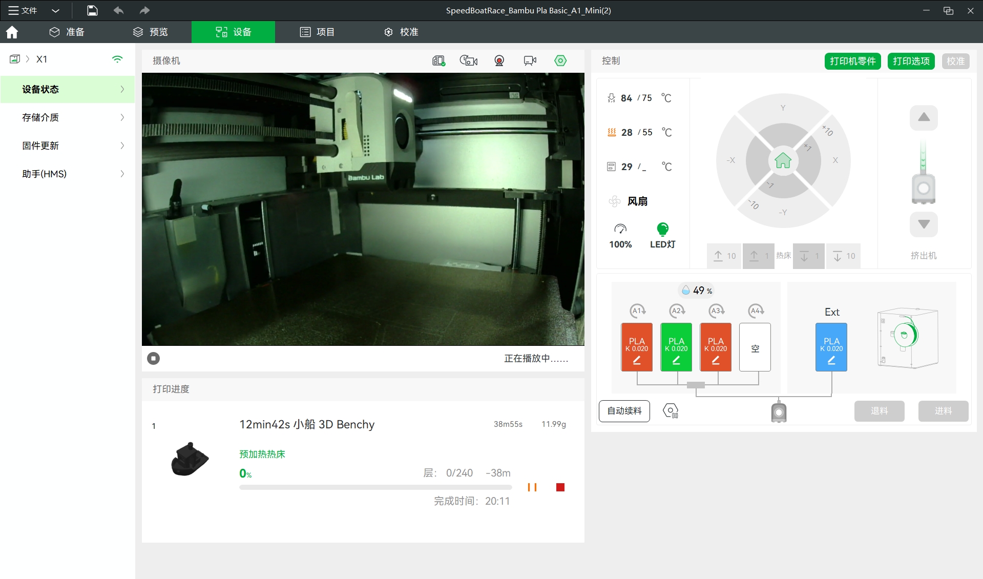Click the 退料 unload button

point(879,411)
